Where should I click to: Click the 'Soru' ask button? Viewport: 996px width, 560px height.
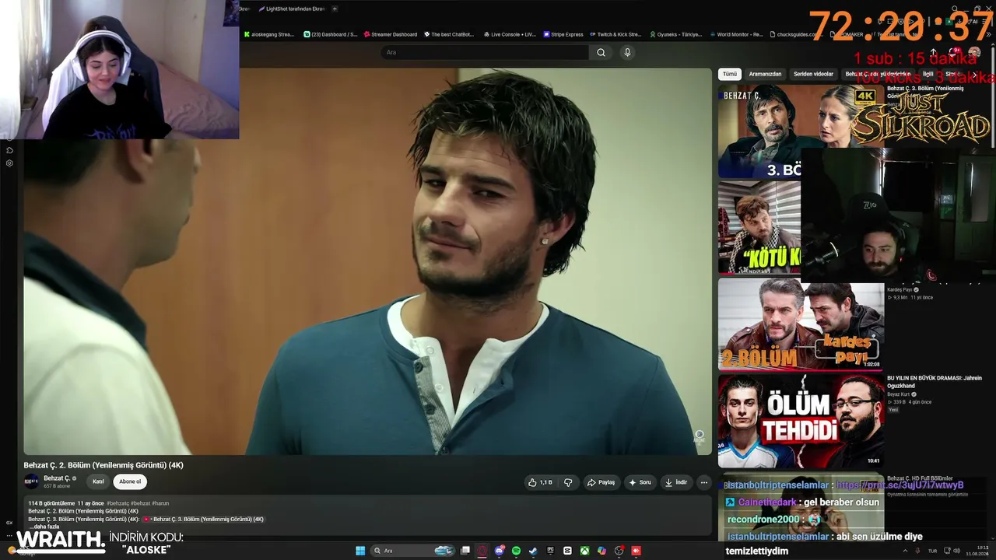pos(640,482)
